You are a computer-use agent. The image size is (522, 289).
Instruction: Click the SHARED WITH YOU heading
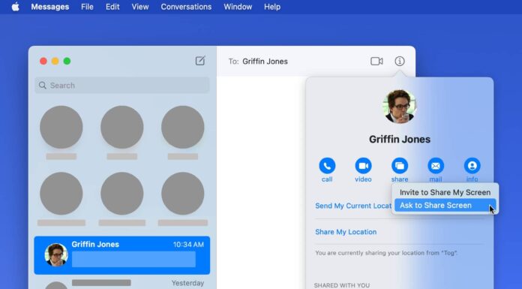(341, 285)
